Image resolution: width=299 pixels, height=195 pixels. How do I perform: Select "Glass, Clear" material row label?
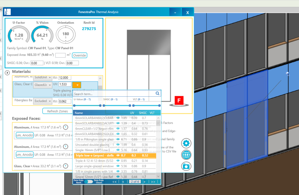click(x=23, y=84)
